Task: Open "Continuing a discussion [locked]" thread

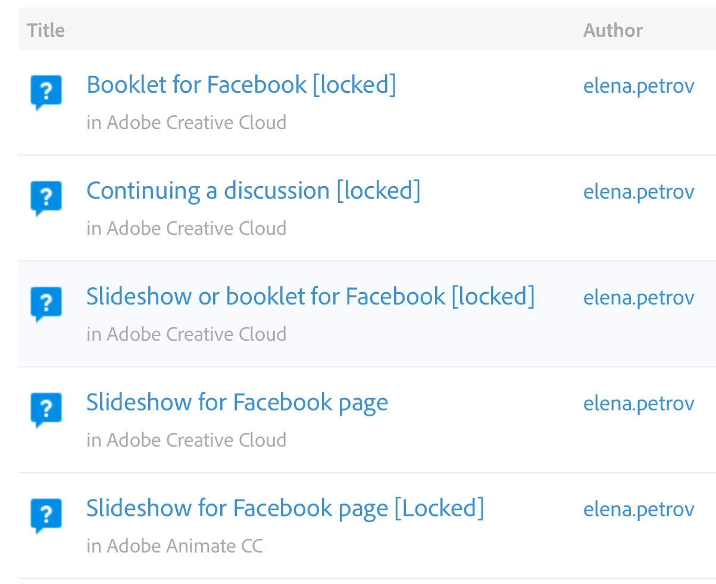Action: [254, 190]
